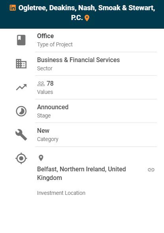
Task: Select the Investment Location label
Action: [61, 193]
